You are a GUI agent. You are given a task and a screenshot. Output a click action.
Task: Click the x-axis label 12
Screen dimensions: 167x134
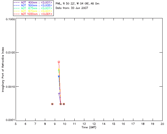coord(84,124)
